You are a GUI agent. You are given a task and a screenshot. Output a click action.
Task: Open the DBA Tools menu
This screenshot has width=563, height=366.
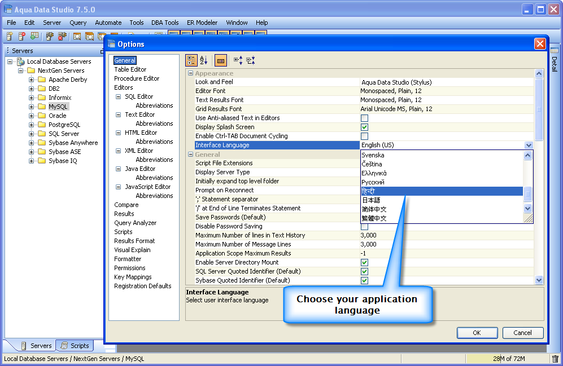point(165,23)
